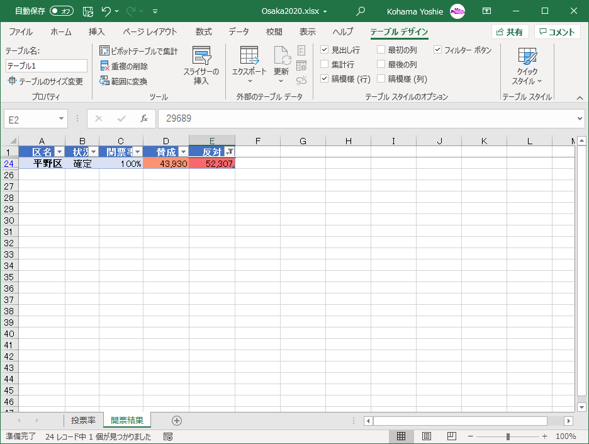Click the search magnifier icon in title bar
Image resolution: width=589 pixels, height=444 pixels.
click(360, 11)
